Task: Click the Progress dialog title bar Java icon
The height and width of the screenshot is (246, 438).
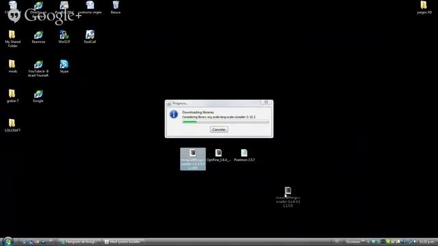Action: (x=169, y=103)
